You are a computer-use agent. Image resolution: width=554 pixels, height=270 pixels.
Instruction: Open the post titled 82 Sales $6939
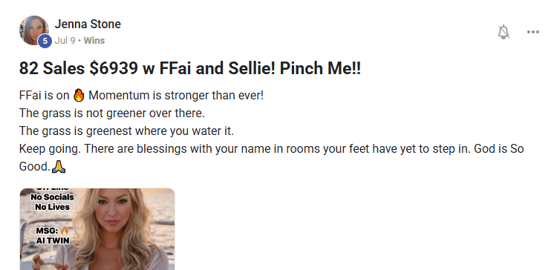[190, 68]
